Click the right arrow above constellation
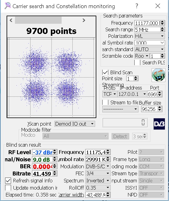Image resolution: width=169 pixels, height=201 pixels. tap(84, 20)
